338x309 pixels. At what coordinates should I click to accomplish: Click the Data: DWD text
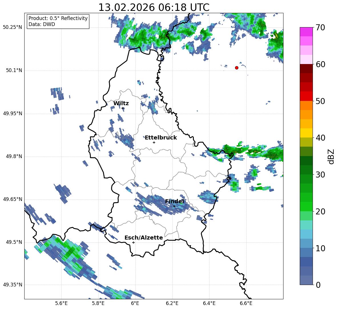[42, 24]
